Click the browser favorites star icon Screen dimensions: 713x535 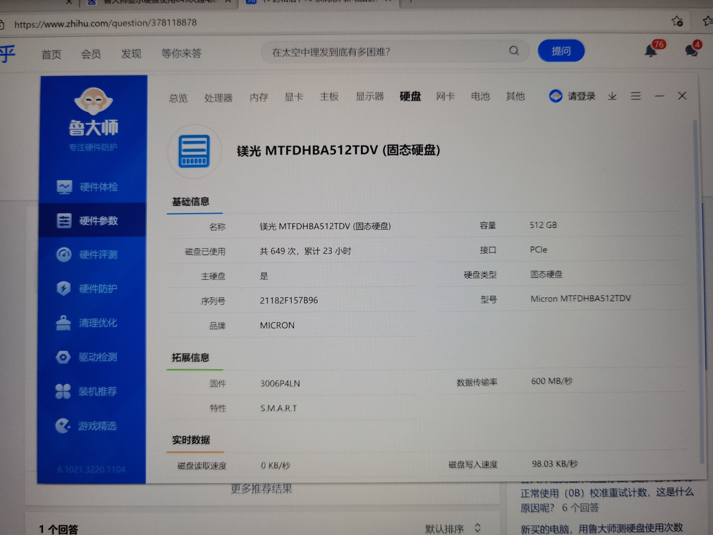click(677, 21)
